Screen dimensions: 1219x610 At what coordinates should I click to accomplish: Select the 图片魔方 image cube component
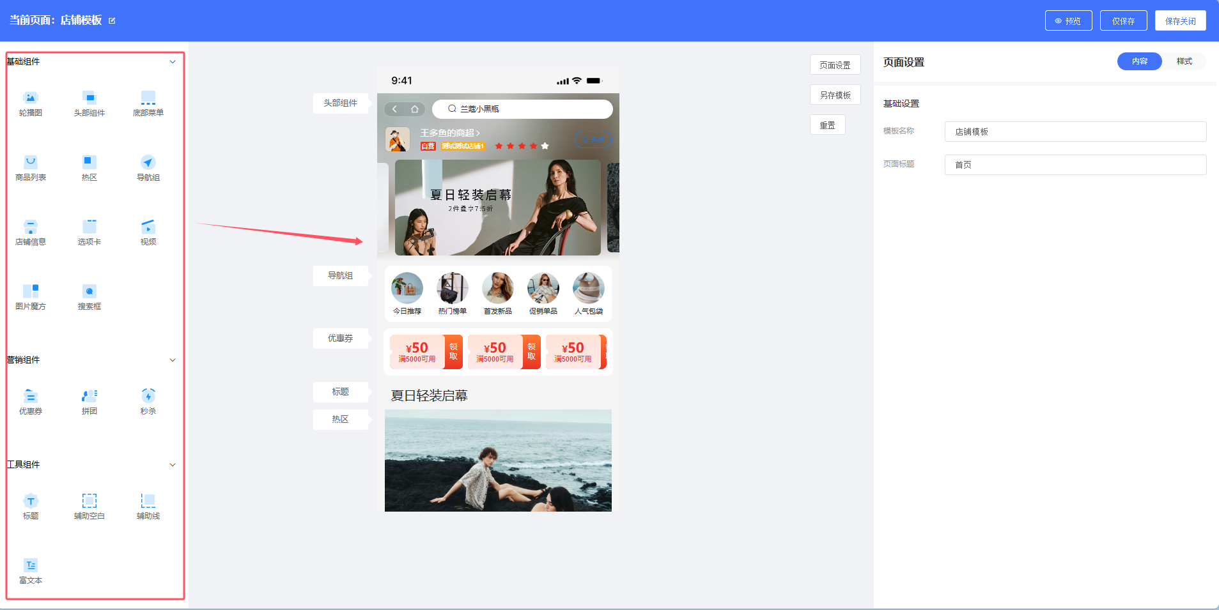(x=31, y=292)
